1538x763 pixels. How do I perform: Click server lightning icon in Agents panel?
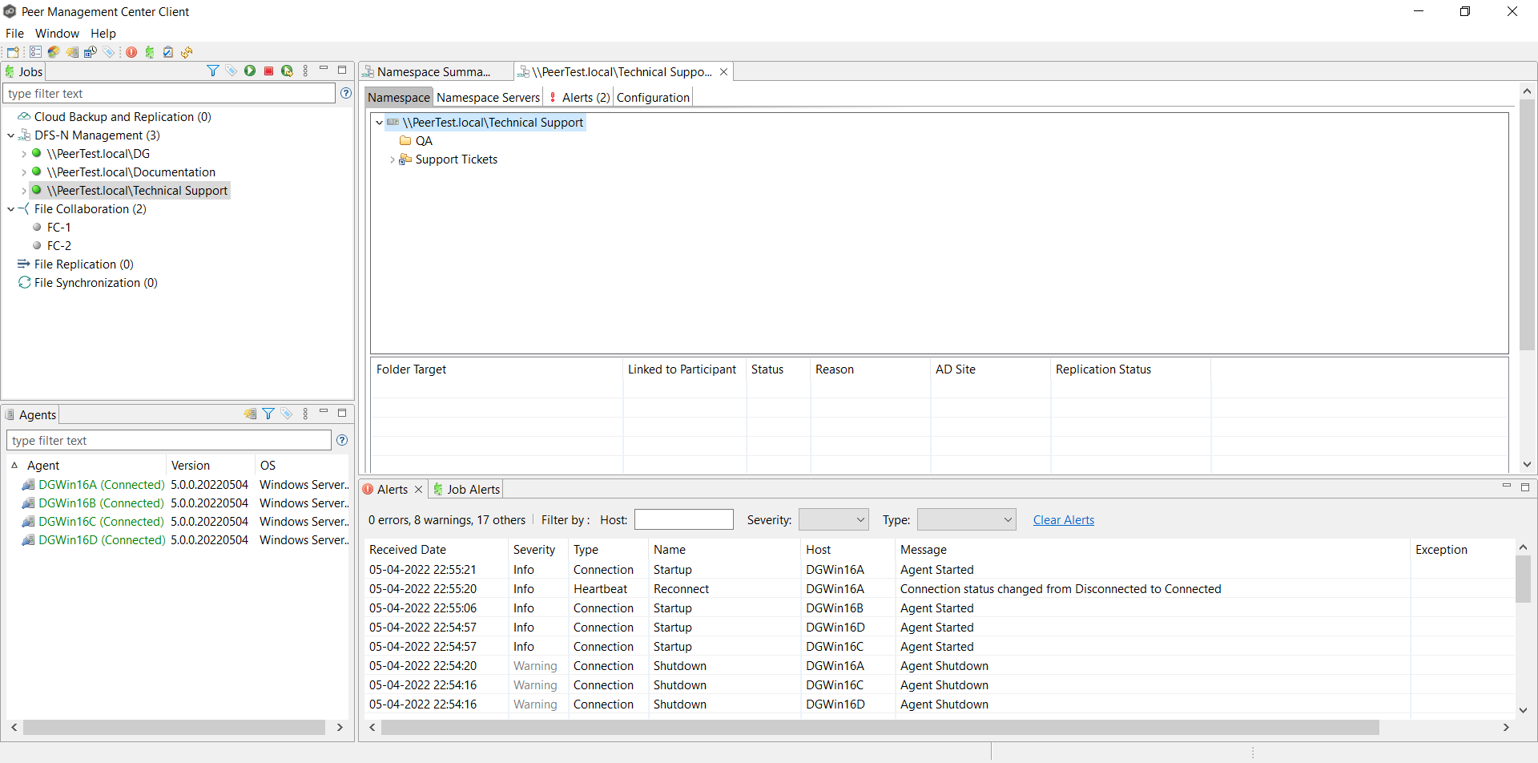(250, 414)
